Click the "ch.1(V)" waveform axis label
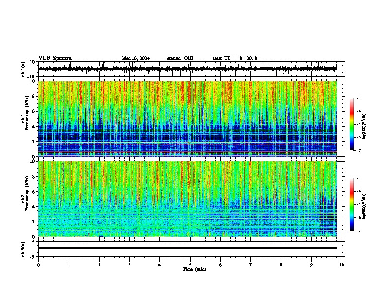 point(23,69)
